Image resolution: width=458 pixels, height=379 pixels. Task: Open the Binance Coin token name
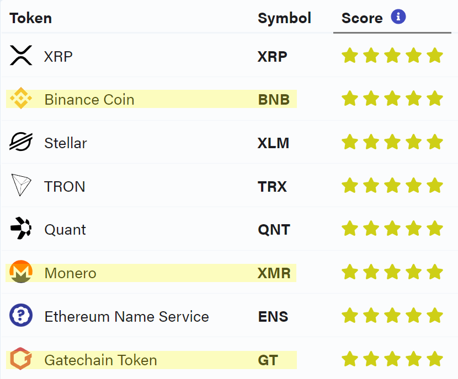[89, 99]
